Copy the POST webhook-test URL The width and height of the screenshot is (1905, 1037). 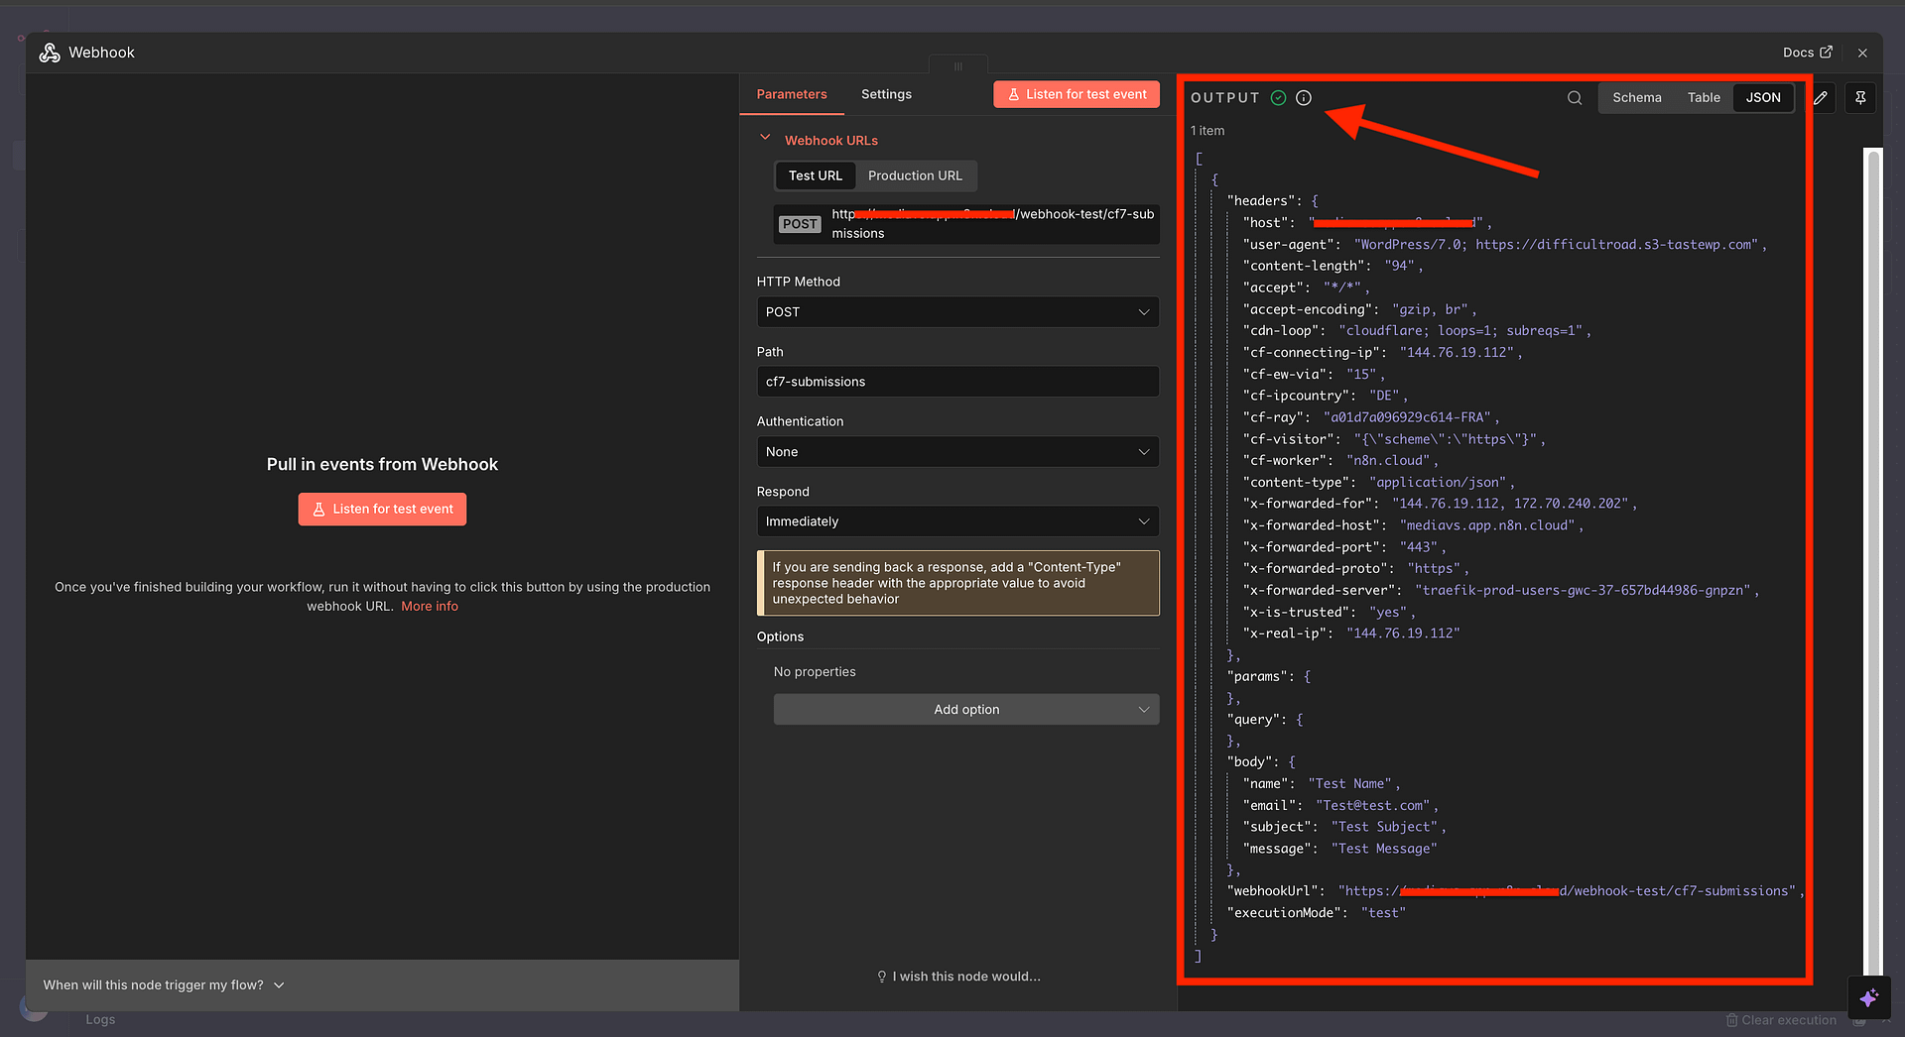pyautogui.click(x=966, y=224)
